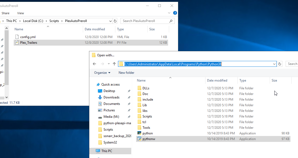This screenshot has height=158, width=298.
Task: Unpin Media (M:) from Quick access
Action: [x=129, y=117]
